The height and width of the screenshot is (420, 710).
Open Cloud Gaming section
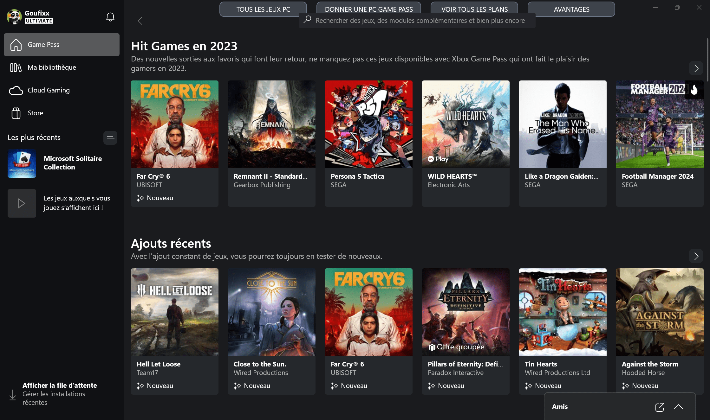62,90
